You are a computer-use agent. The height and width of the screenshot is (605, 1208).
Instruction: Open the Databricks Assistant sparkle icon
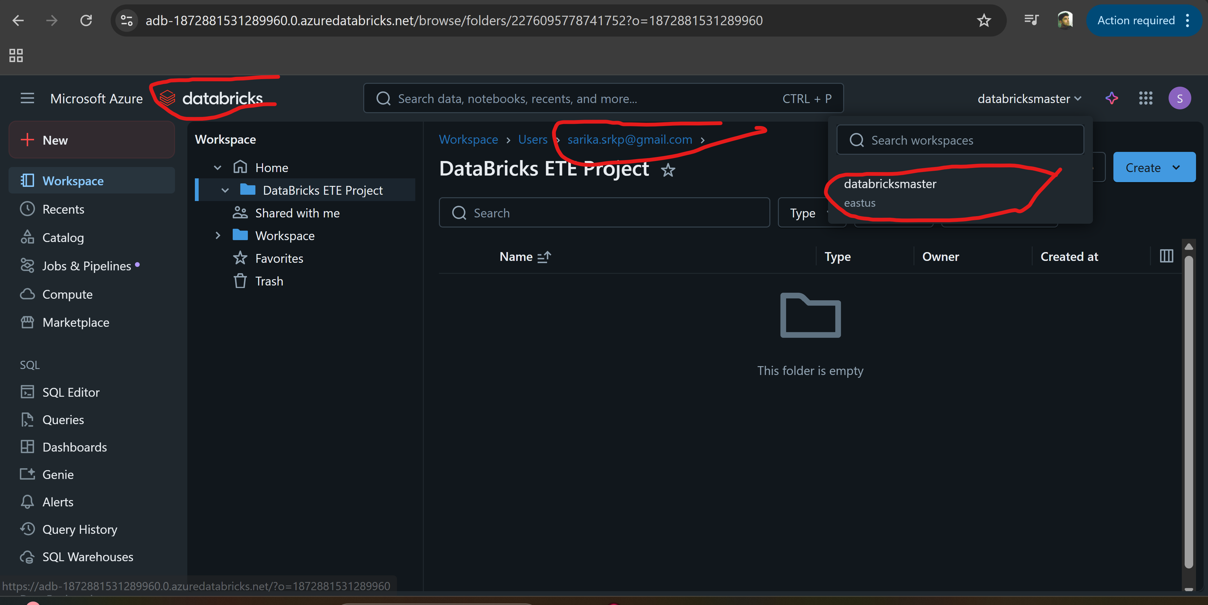click(x=1112, y=98)
